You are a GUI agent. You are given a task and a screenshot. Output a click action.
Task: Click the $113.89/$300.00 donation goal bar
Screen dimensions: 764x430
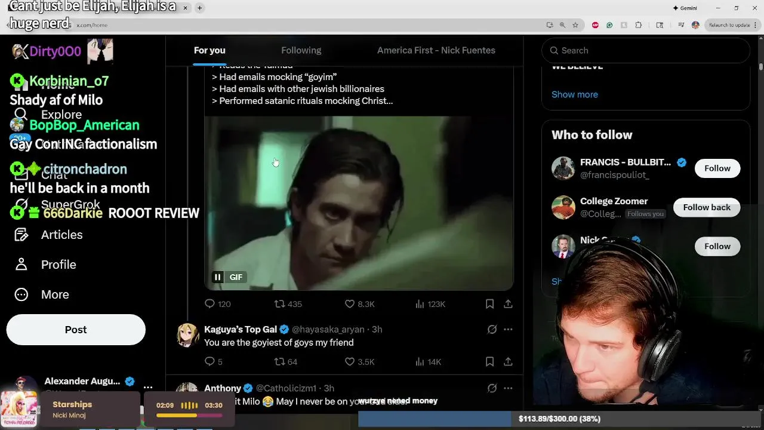(559, 419)
